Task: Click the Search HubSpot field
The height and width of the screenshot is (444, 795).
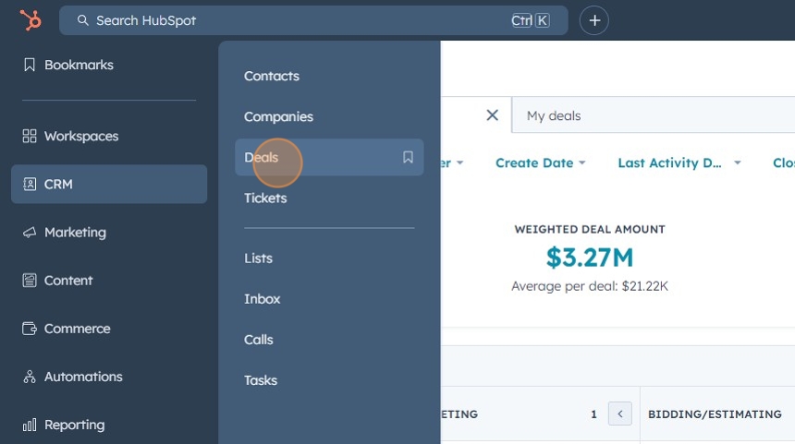Action: pos(313,20)
